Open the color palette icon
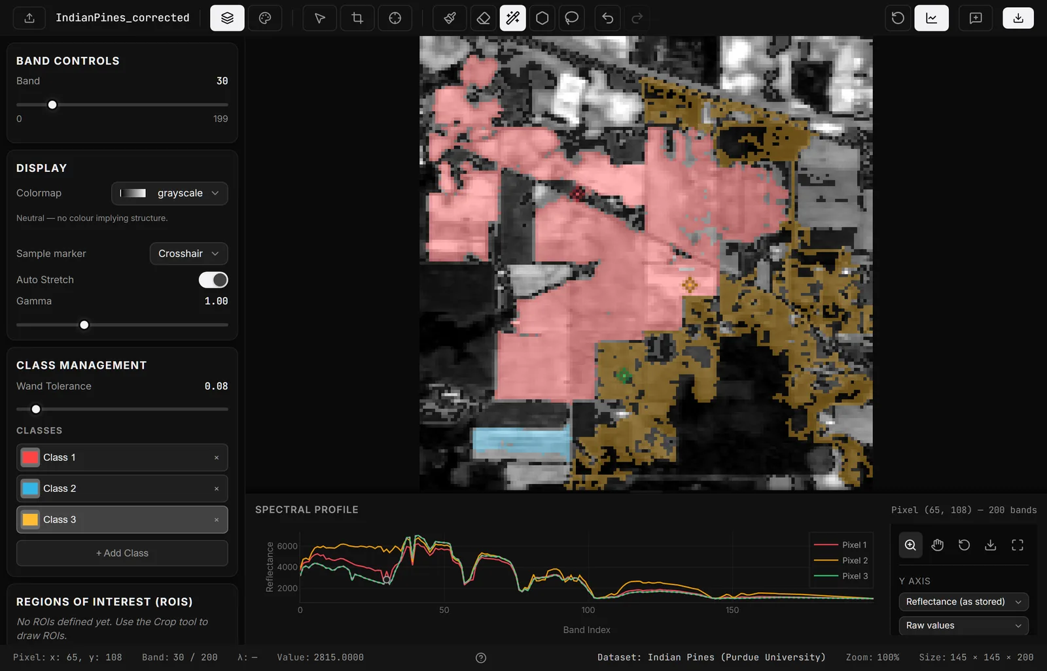The height and width of the screenshot is (671, 1047). click(265, 18)
